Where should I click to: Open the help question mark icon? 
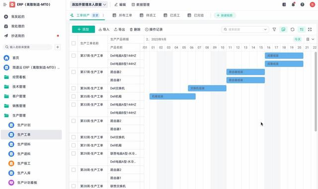(x=303, y=4)
